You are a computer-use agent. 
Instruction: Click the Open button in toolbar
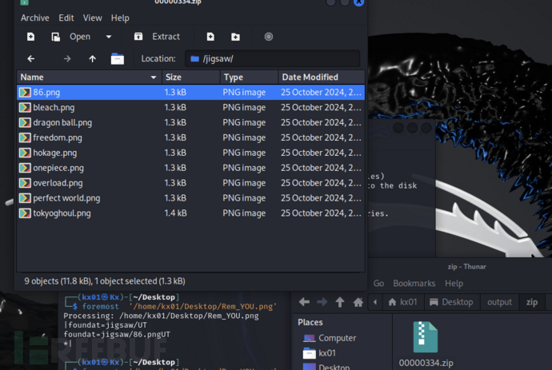(71, 37)
